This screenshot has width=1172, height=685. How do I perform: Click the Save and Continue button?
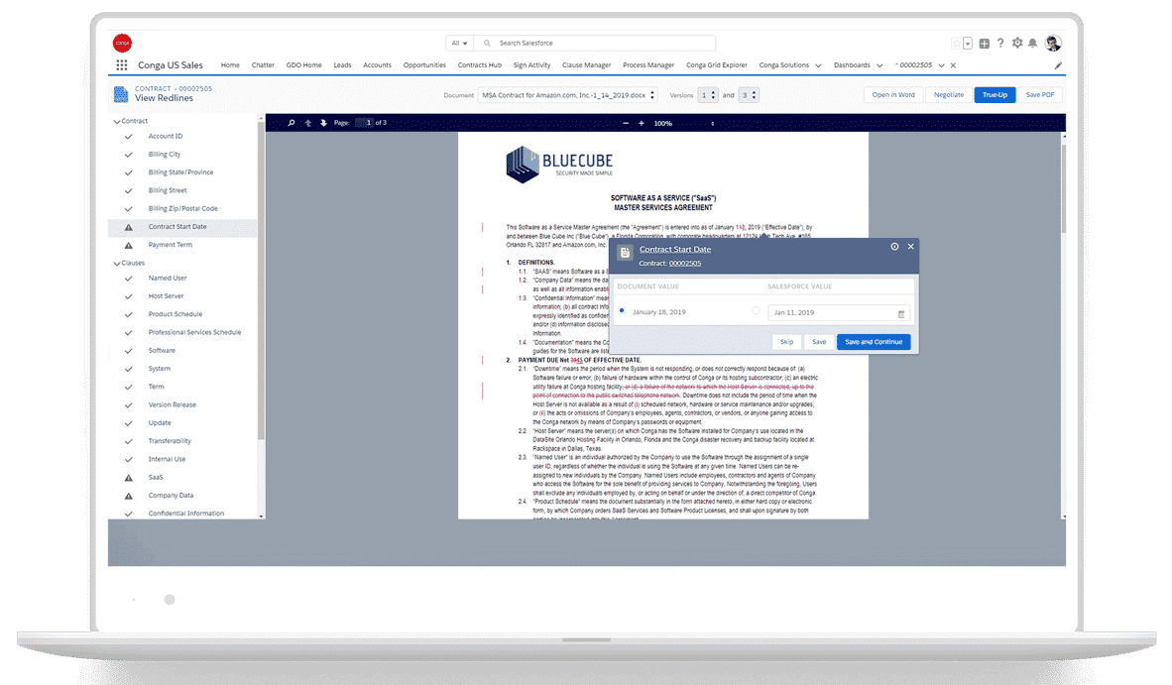(873, 342)
